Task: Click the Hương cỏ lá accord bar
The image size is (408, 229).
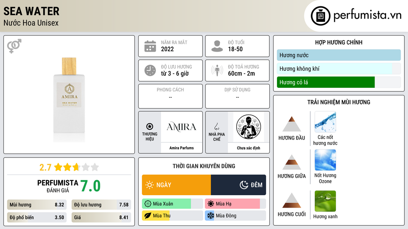Action: (339, 82)
